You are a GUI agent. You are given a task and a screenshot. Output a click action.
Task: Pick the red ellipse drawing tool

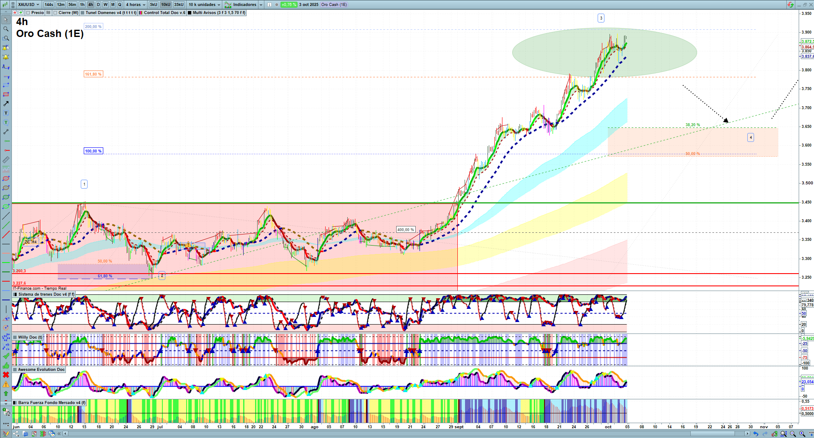(x=6, y=178)
